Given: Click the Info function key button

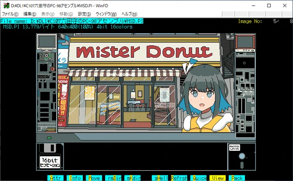Looking at the screenshot, I should click(75, 178).
